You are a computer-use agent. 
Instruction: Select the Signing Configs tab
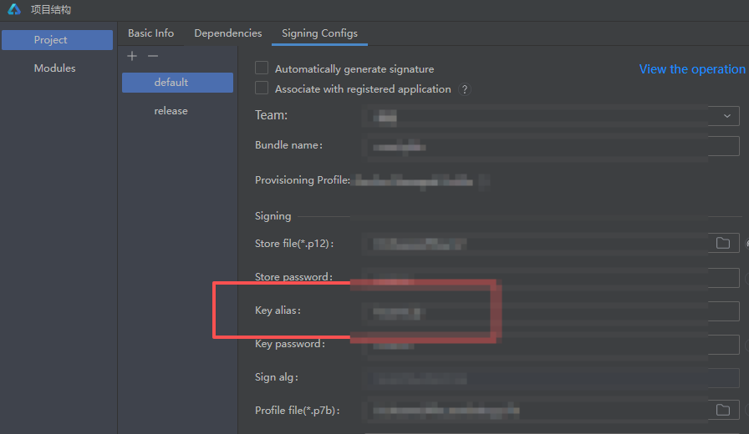pos(319,33)
